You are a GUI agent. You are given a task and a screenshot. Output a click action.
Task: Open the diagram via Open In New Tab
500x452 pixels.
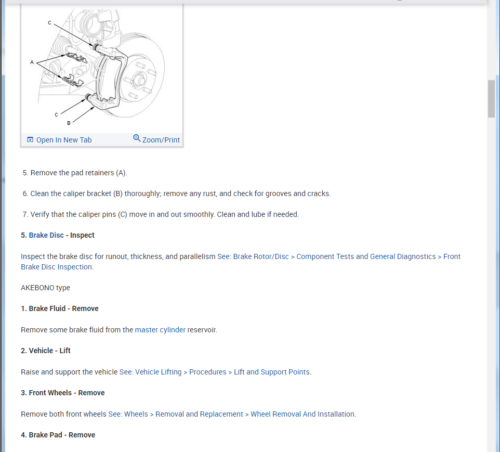pyautogui.click(x=64, y=140)
